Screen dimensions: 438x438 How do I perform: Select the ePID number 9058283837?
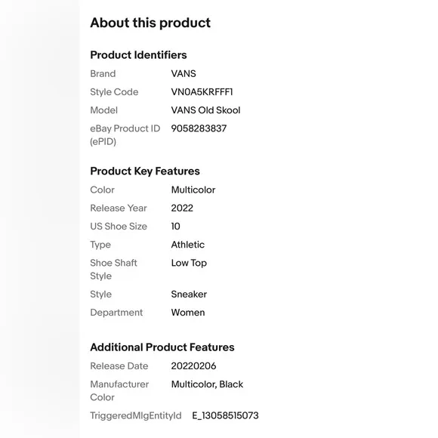coord(199,128)
